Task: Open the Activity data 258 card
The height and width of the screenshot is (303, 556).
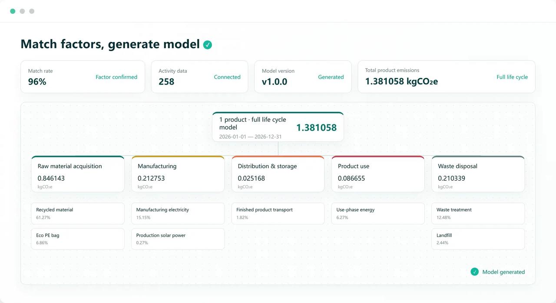Action: coord(199,77)
